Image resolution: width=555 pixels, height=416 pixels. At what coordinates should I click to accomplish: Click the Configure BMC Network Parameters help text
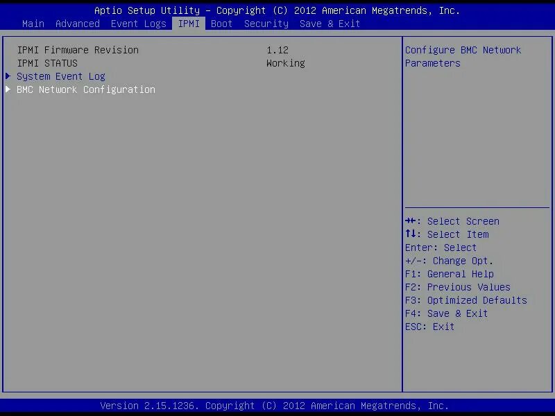click(463, 57)
